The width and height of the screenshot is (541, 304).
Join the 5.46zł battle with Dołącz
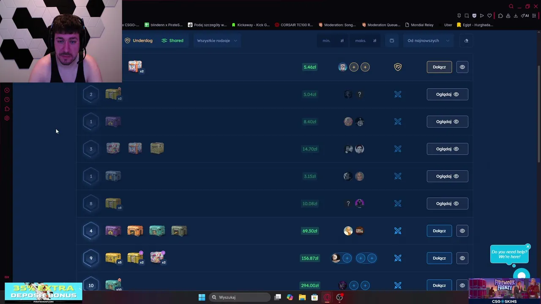[439, 67]
